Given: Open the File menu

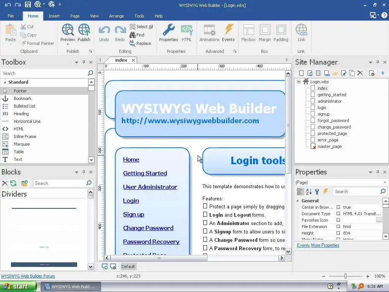Looking at the screenshot, I should pos(11,16).
